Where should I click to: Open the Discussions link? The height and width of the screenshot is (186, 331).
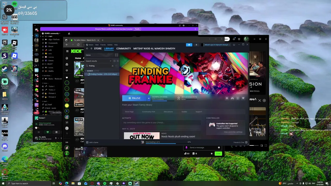click(168, 112)
